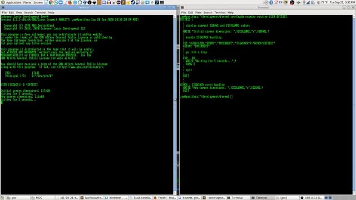Launch Zoom from the top panel launcher
The width and height of the screenshot is (356, 200).
pyautogui.click(x=61, y=2)
